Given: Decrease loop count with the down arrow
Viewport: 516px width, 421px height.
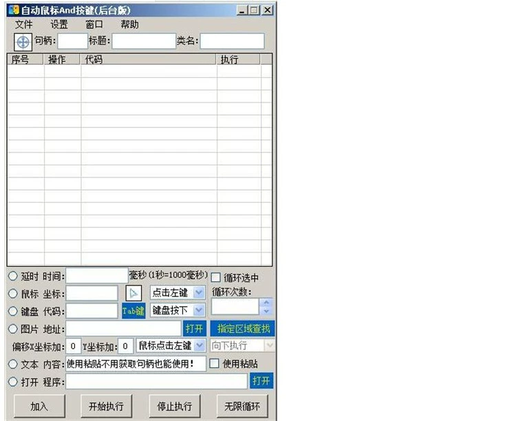Looking at the screenshot, I should pos(266,311).
